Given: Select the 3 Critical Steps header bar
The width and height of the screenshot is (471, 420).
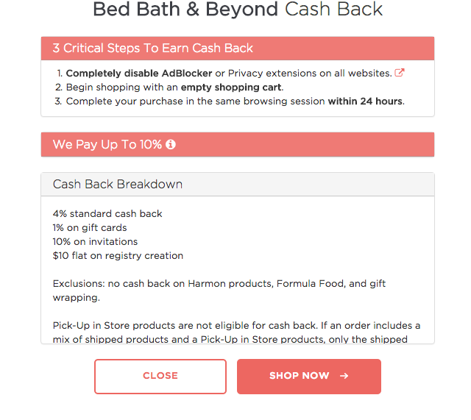Looking at the screenshot, I should click(238, 49).
